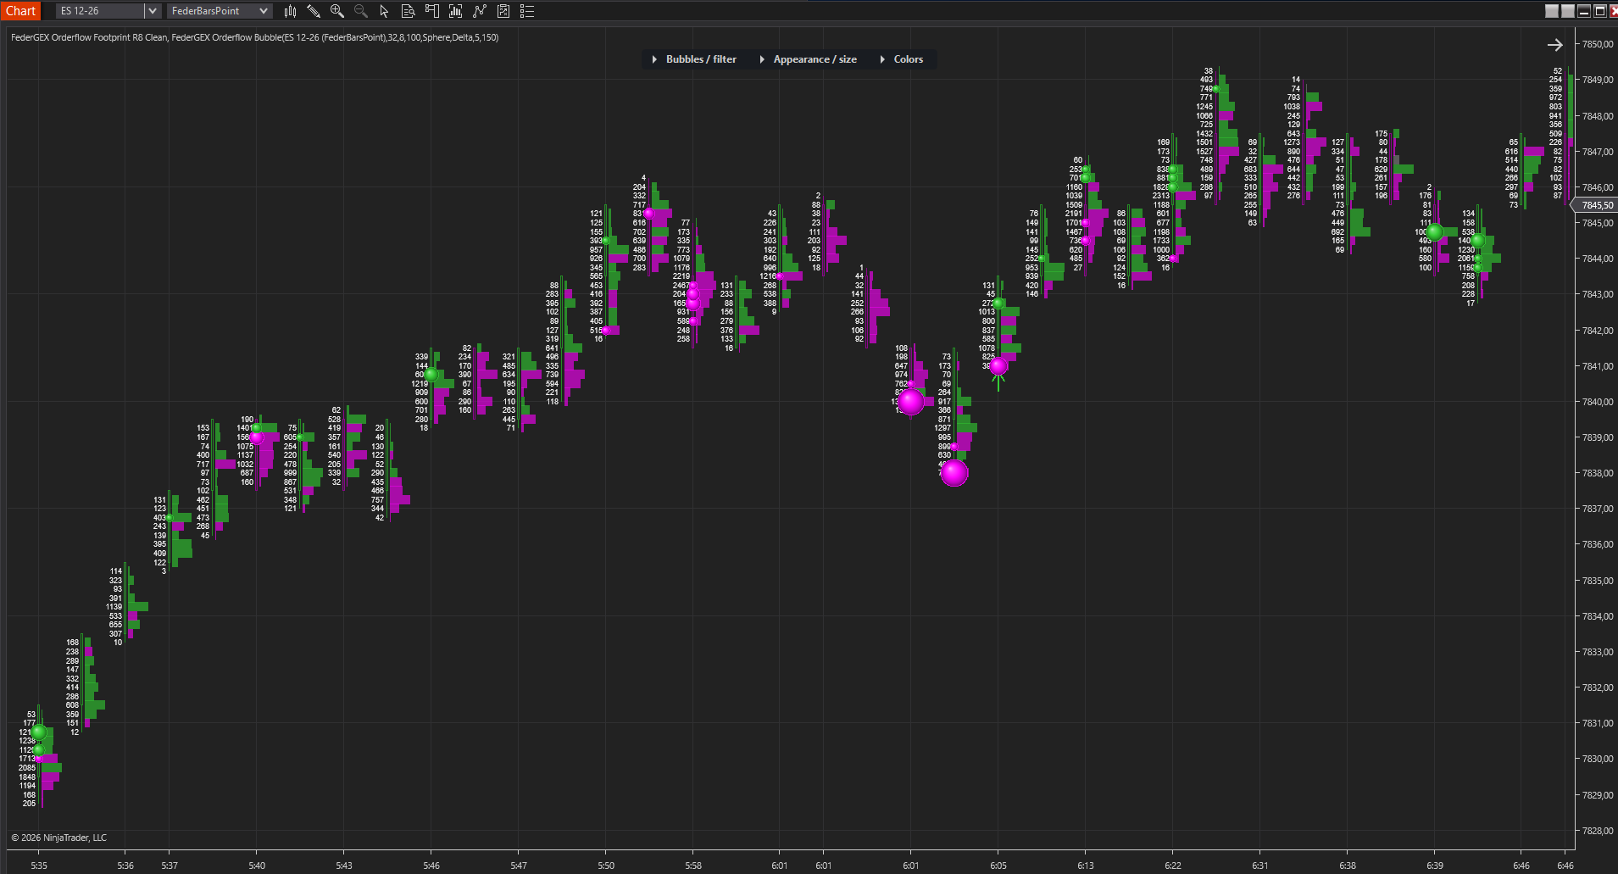Click the magenta bubble near 7841 at 6:05
Screen dimensions: 1618x874
point(998,366)
